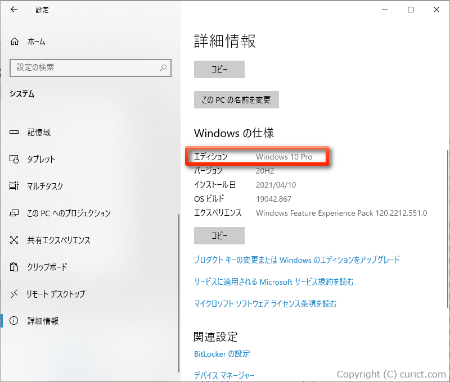Open プロダクト キーの変更 link

(297, 260)
